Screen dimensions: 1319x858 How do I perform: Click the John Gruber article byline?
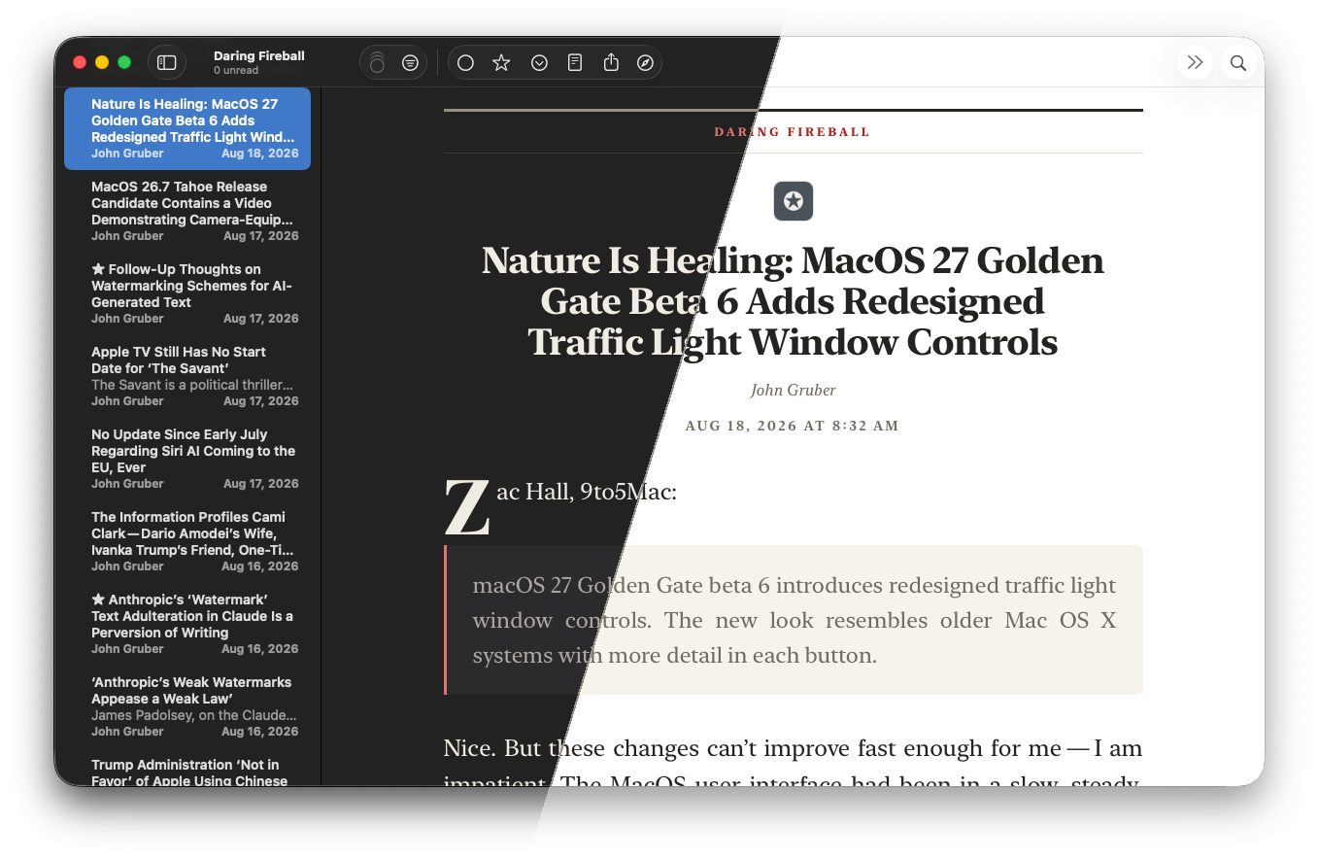(x=793, y=390)
